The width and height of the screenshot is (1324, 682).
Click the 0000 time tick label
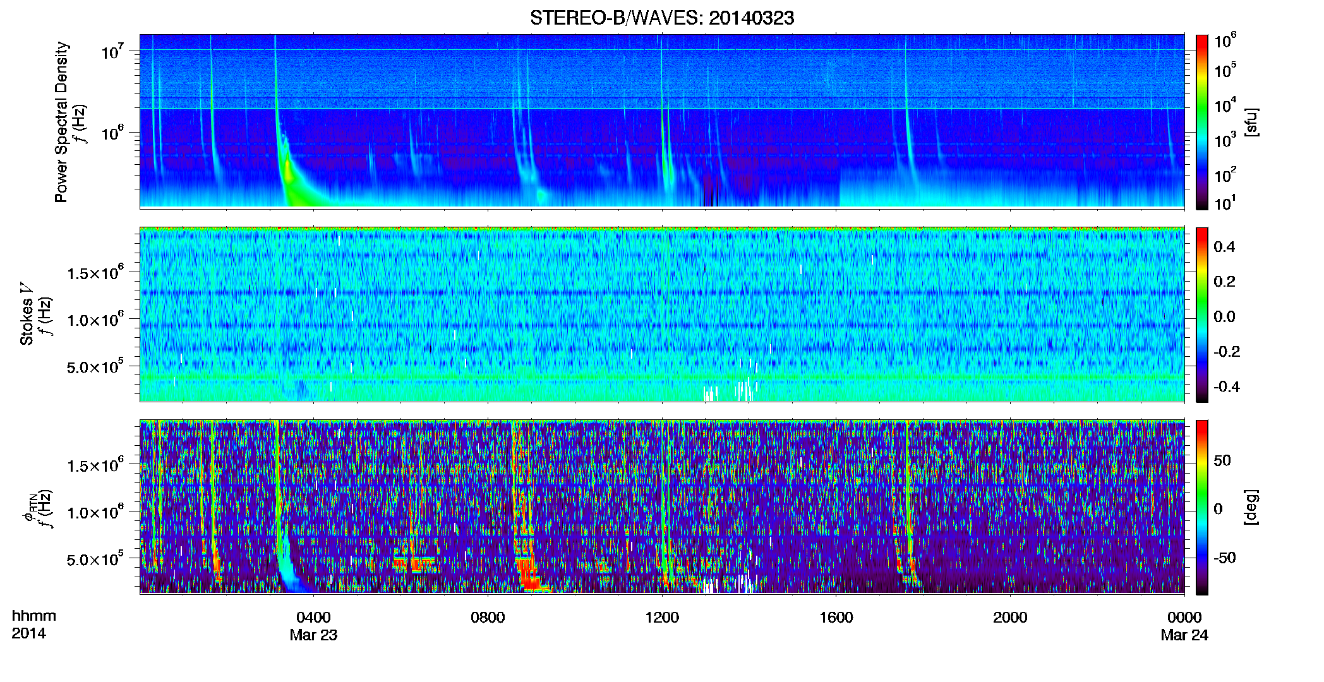pyautogui.click(x=1184, y=618)
